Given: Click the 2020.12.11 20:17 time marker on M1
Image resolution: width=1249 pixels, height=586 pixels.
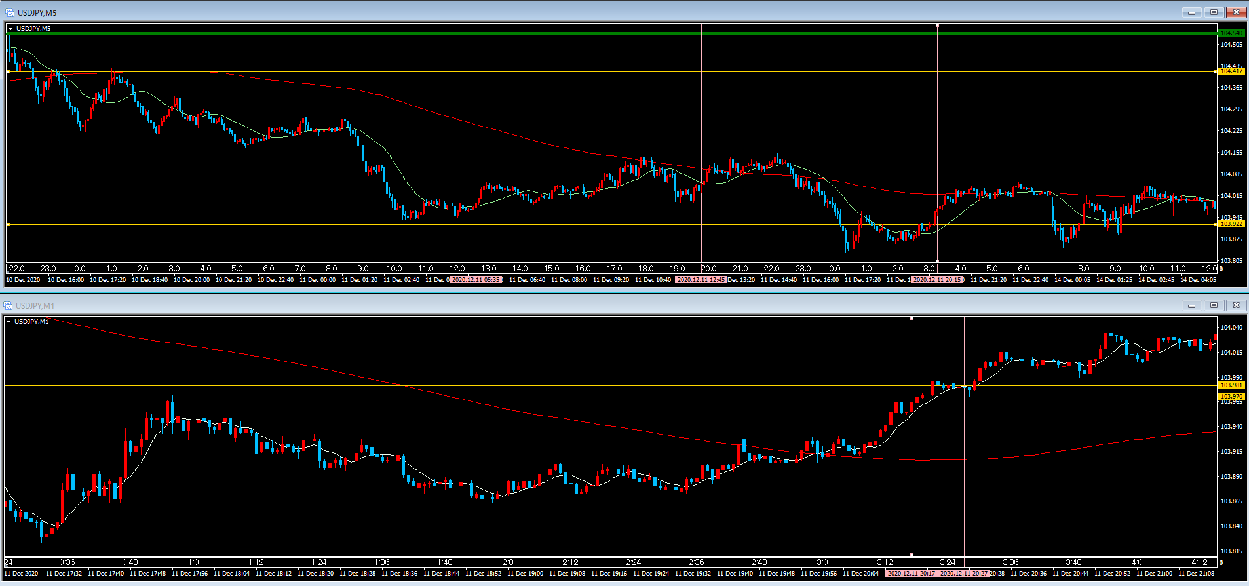Looking at the screenshot, I should [911, 574].
